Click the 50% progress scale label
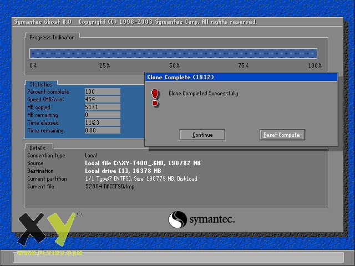 (175, 65)
